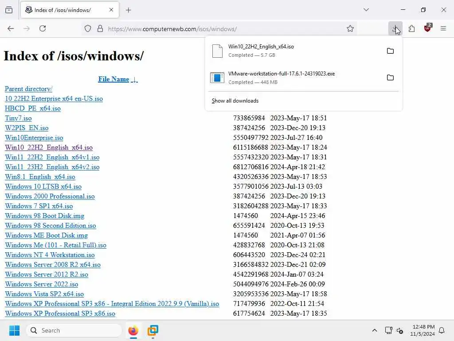Viewport: 454px width, 341px height.
Task: Download Win8.1_English_x64.iso
Action: (x=40, y=177)
